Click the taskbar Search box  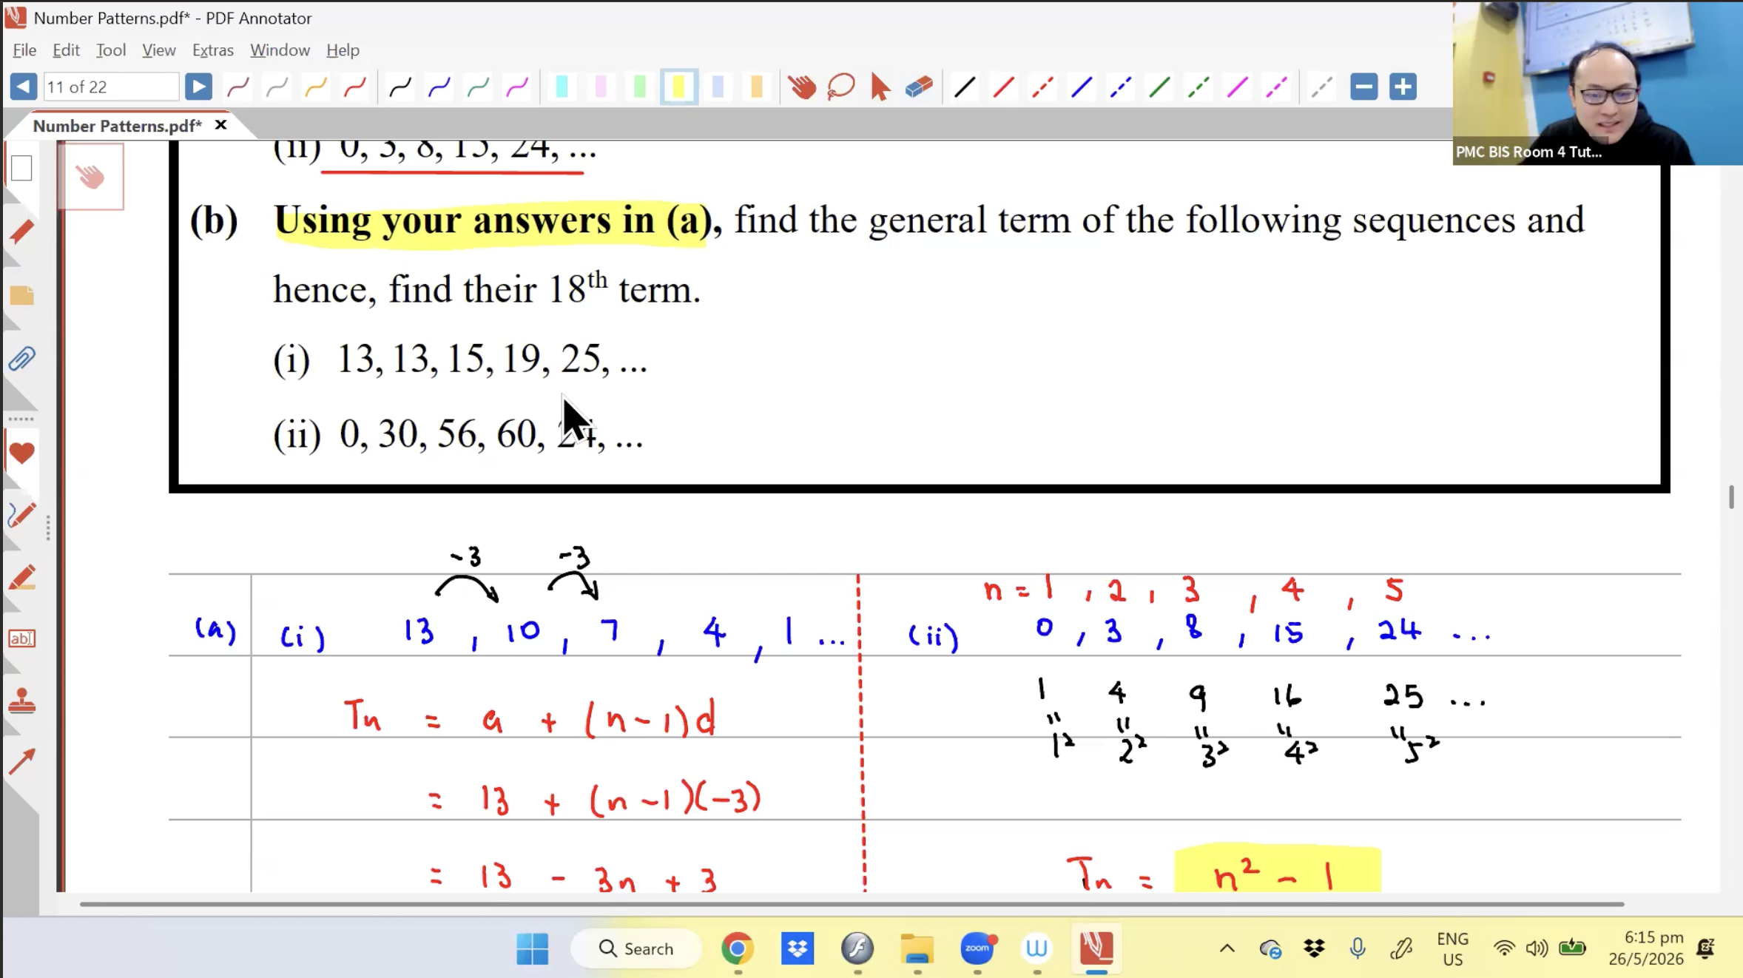click(x=636, y=948)
